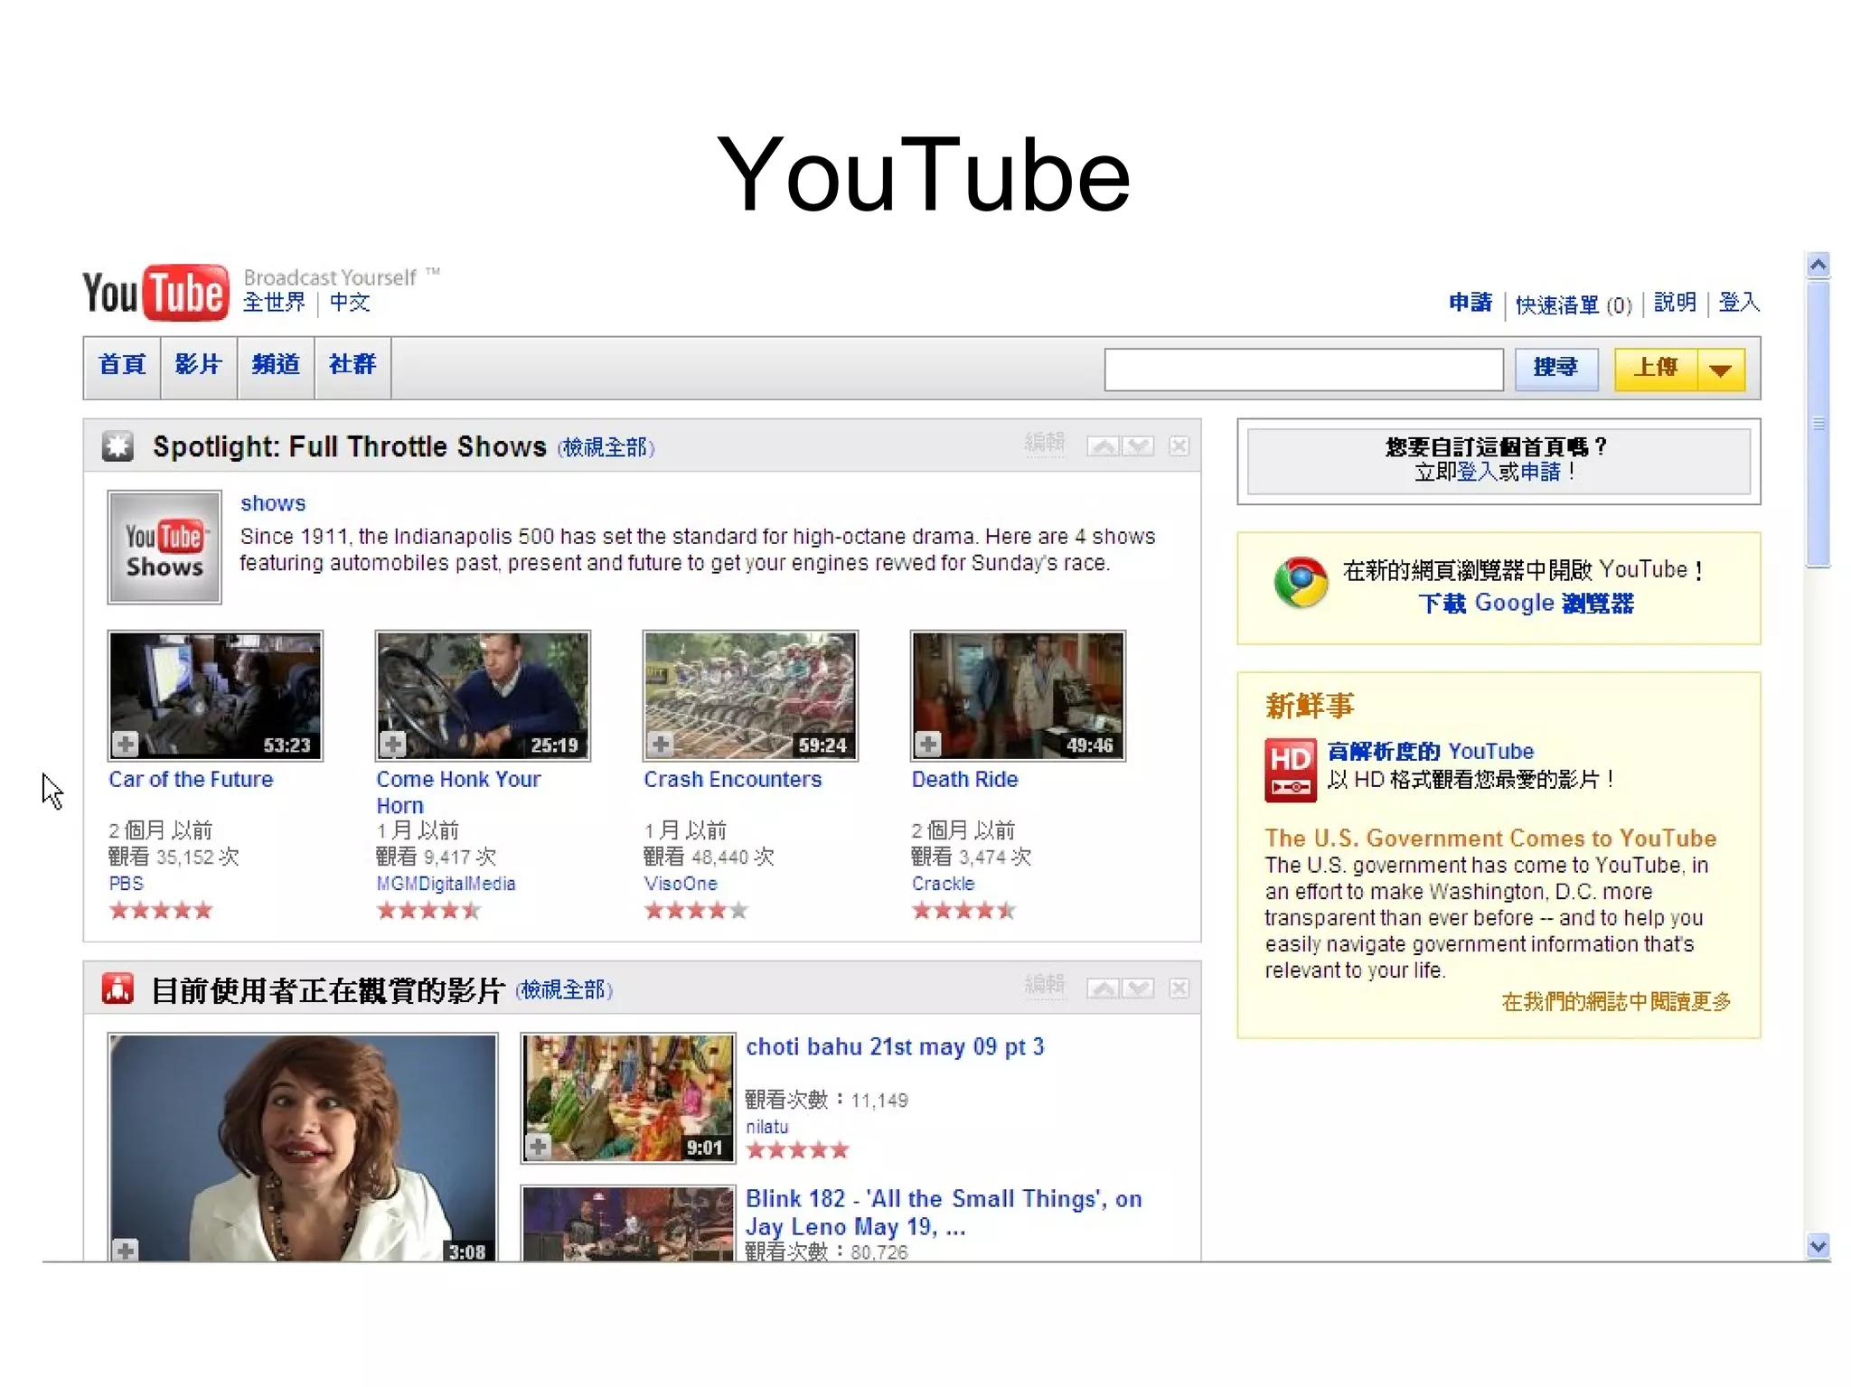Add the 3:08 featured video to quicklist
Viewport: 1851px width, 1387px height.
point(126,1251)
